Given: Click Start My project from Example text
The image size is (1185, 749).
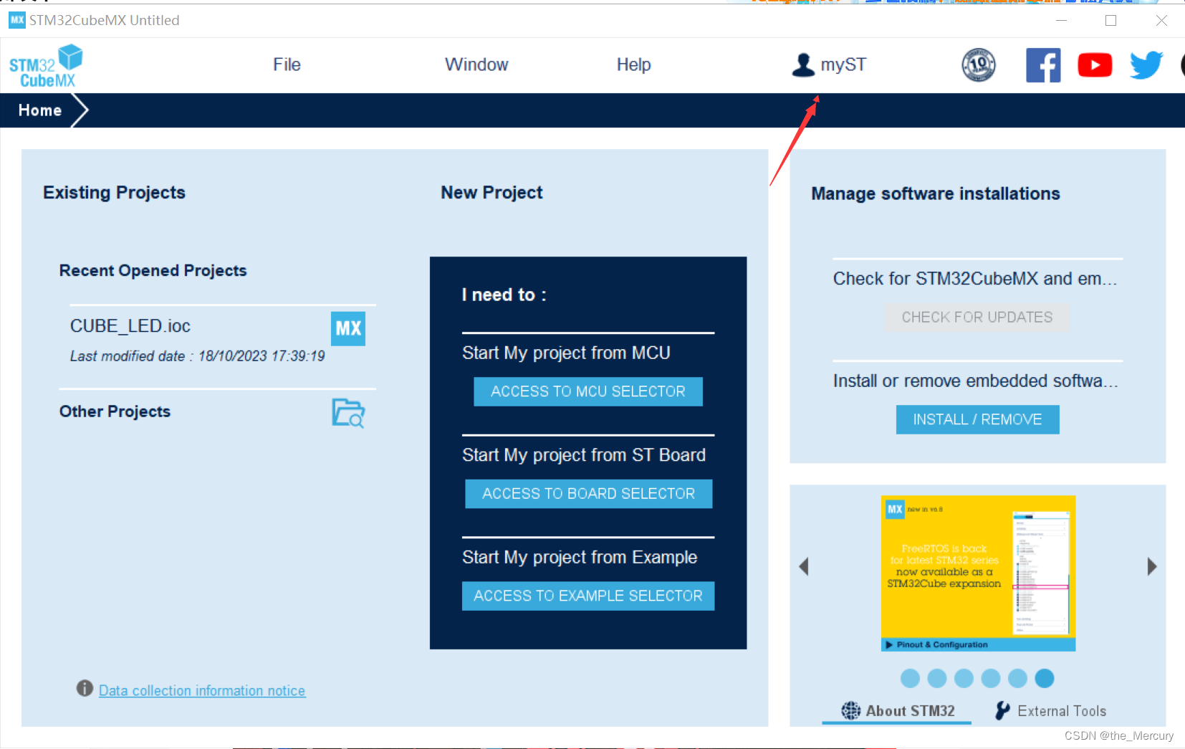Looking at the screenshot, I should [580, 557].
